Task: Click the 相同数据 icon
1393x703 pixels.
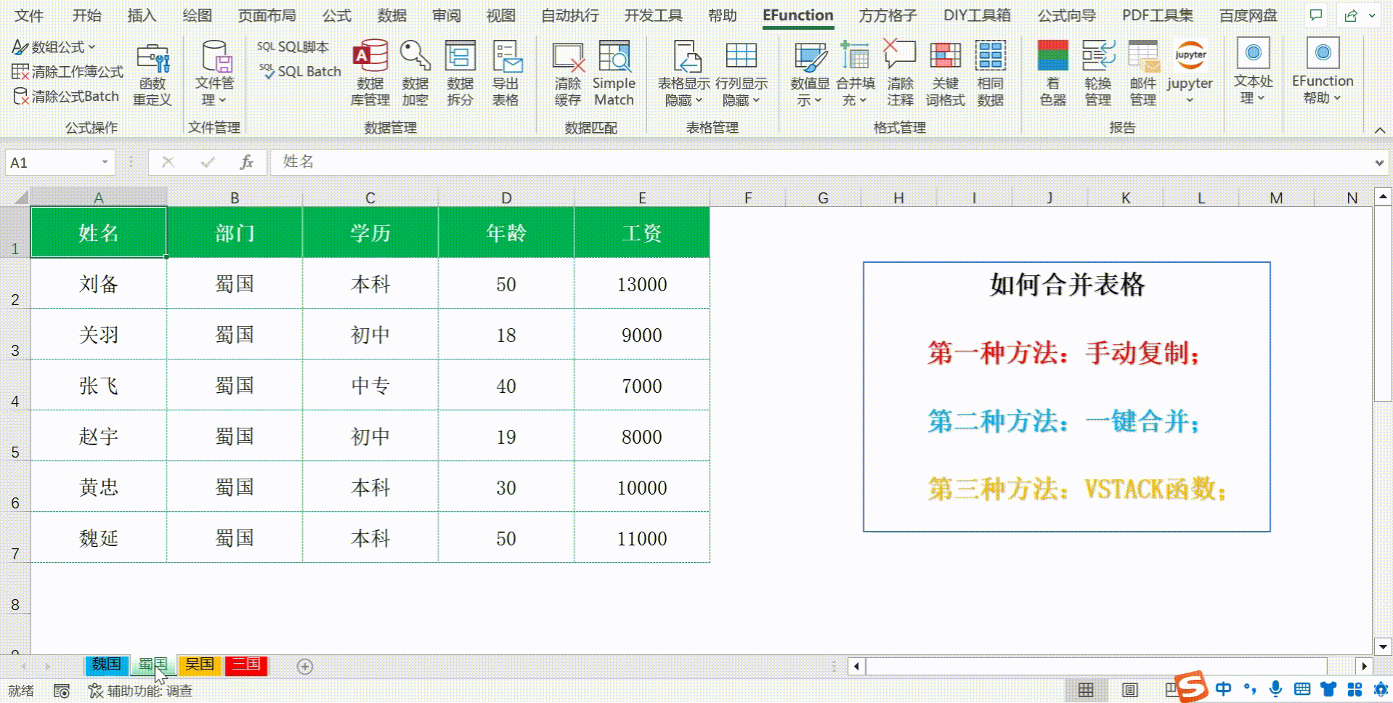Action: coord(990,57)
